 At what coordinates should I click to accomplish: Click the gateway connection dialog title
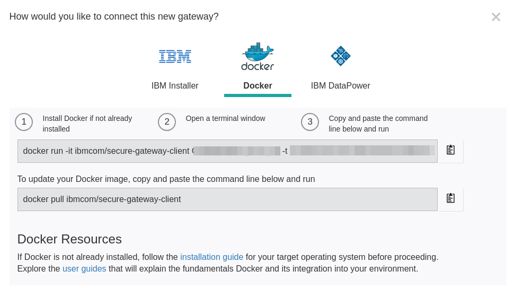[114, 16]
